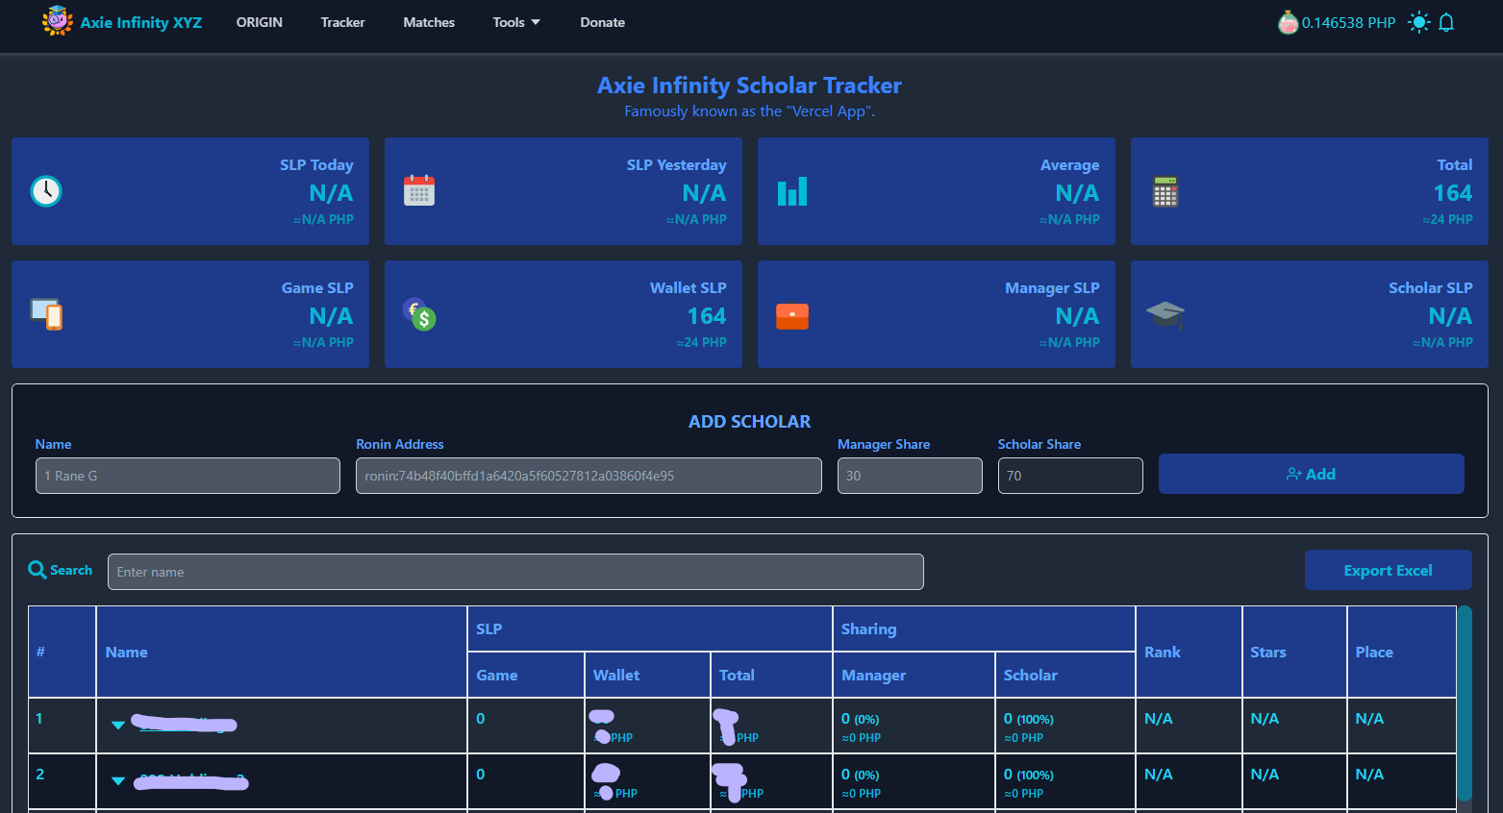
Task: Click the magnifier Search icon
Action: tap(38, 570)
